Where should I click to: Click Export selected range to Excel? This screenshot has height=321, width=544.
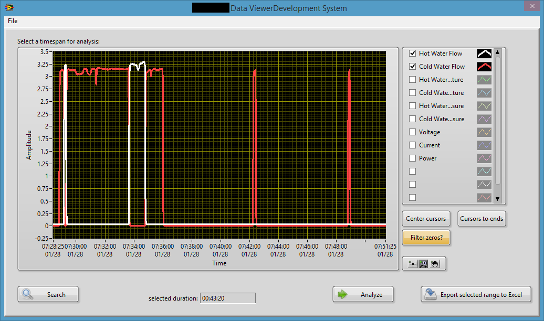(x=476, y=294)
